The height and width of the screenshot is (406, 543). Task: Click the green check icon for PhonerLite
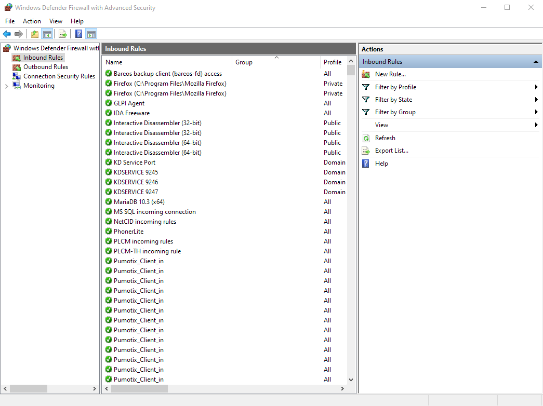point(109,231)
